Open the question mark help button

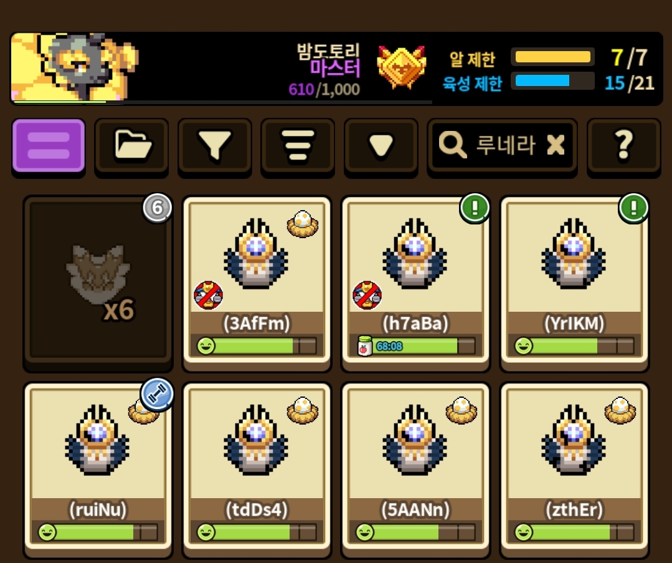pos(623,145)
